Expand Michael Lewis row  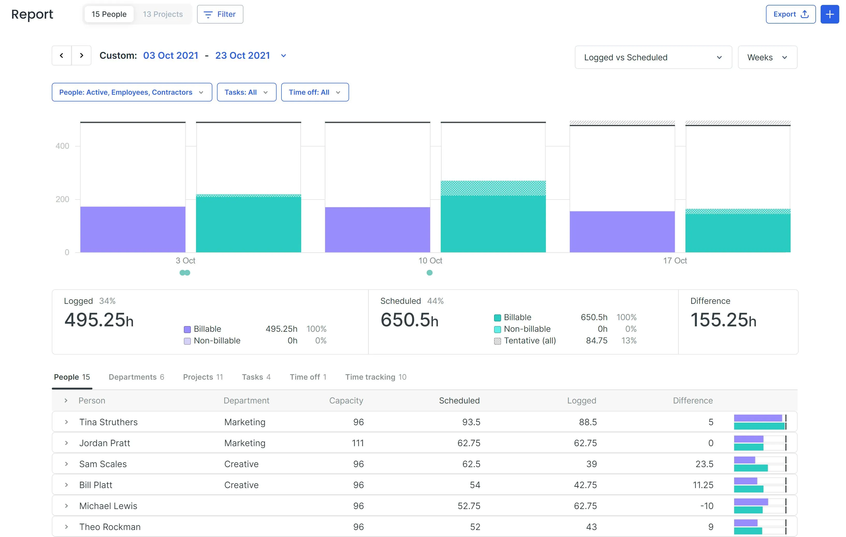[x=66, y=506]
